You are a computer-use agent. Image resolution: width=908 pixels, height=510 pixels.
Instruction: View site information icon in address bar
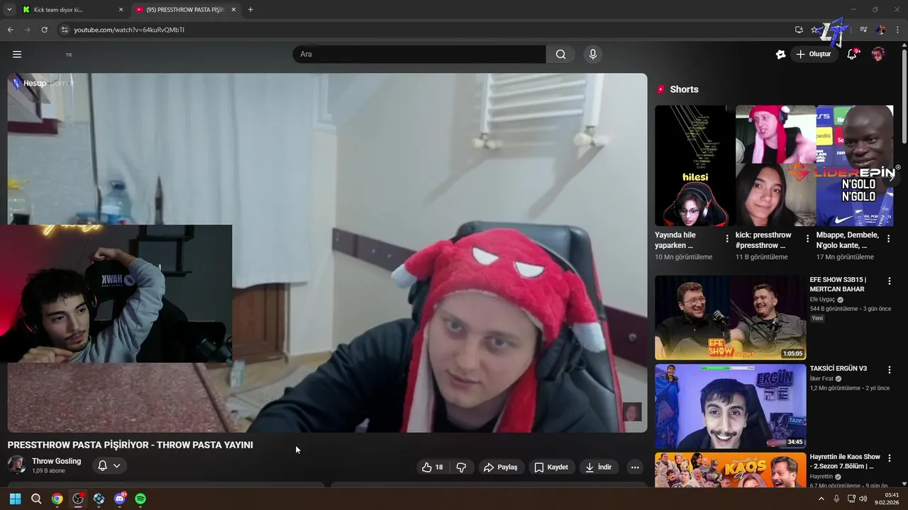65,30
